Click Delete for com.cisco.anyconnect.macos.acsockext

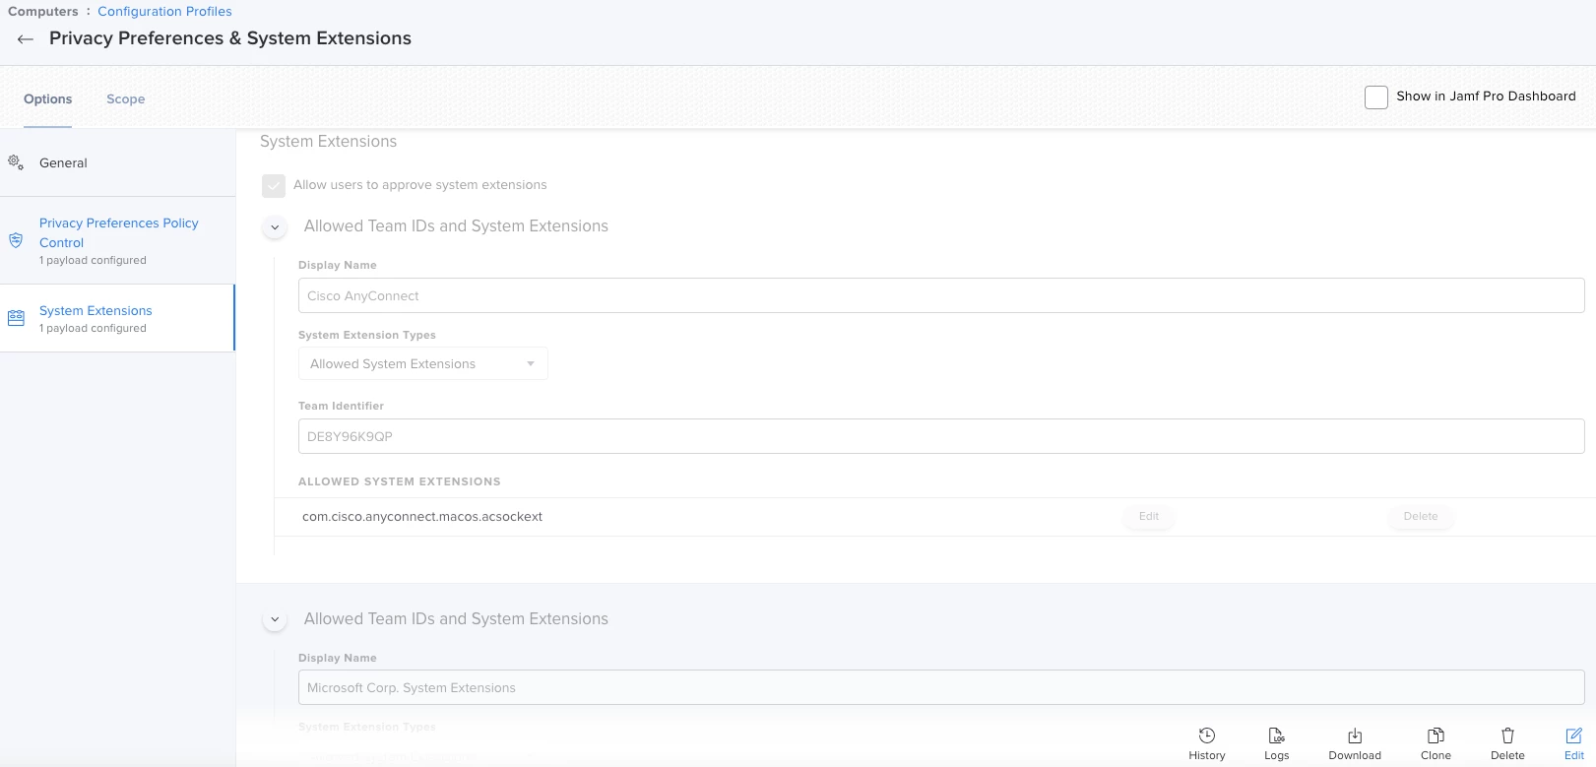pyautogui.click(x=1421, y=516)
